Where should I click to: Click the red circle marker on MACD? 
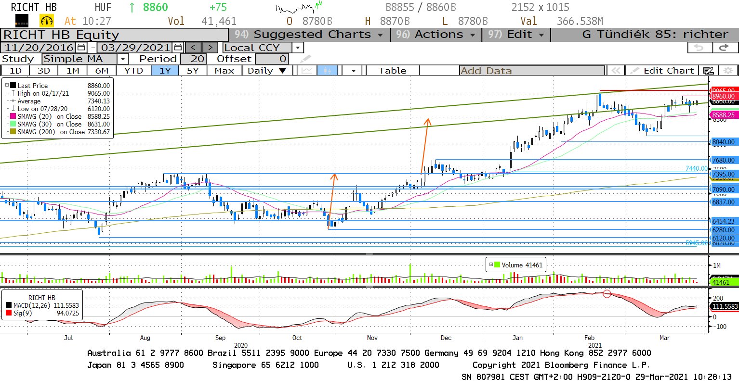[607, 294]
